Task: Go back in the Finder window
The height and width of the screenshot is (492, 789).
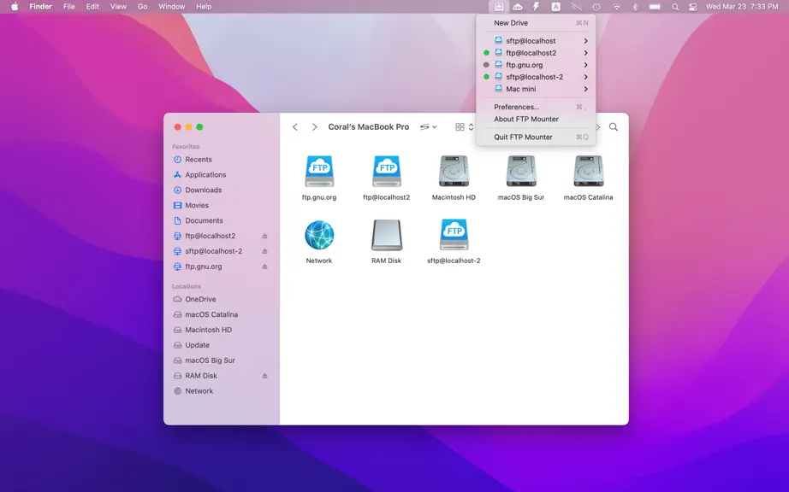Action: coord(295,127)
